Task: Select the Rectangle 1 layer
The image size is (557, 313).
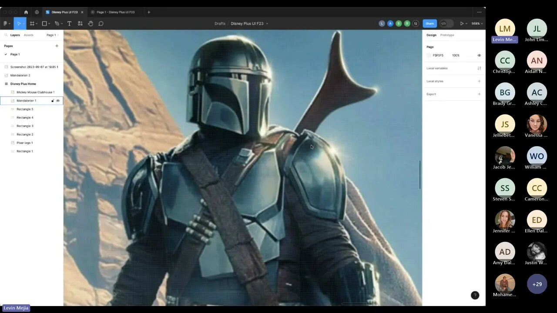Action: click(31, 151)
